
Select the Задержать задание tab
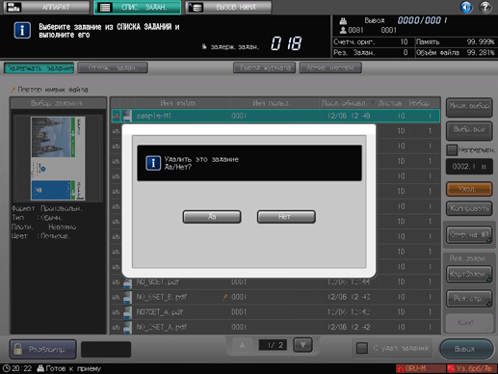pos(39,67)
